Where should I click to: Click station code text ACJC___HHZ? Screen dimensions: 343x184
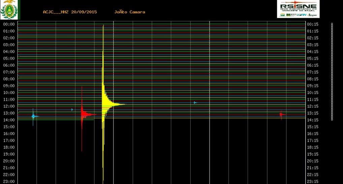(56, 12)
